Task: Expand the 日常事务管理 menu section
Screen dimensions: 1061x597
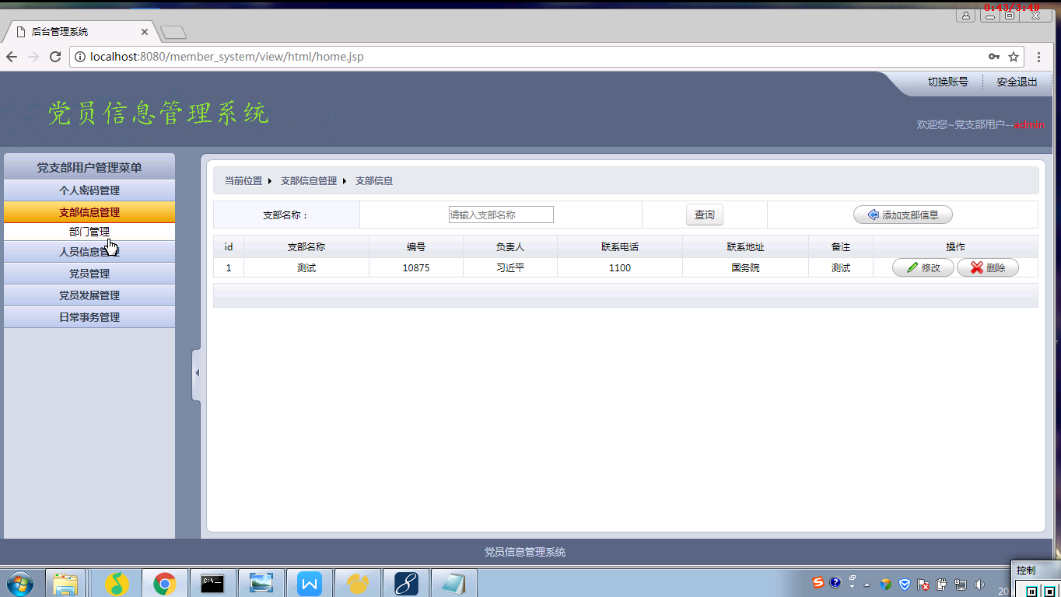Action: (89, 317)
